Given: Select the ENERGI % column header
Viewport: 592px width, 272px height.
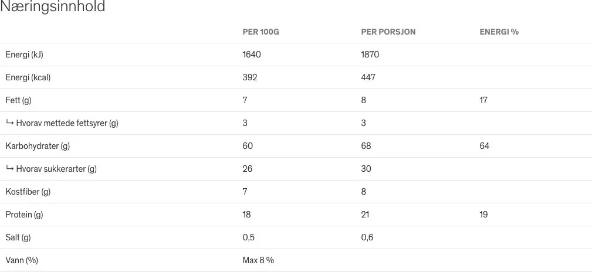Looking at the screenshot, I should pos(499,32).
